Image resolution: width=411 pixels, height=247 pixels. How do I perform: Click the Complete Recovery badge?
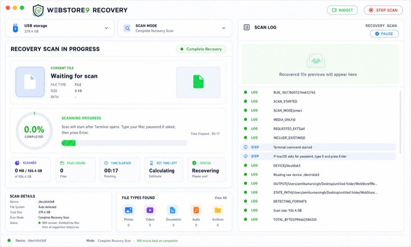point(201,49)
